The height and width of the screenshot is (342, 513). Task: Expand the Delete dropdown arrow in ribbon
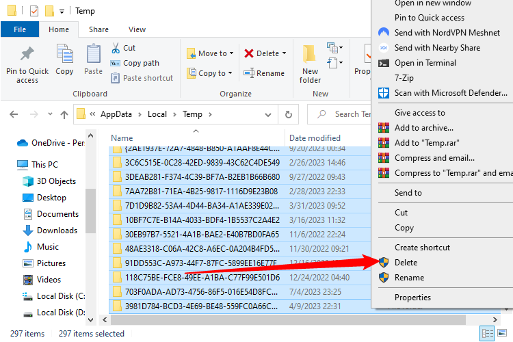[x=284, y=53]
